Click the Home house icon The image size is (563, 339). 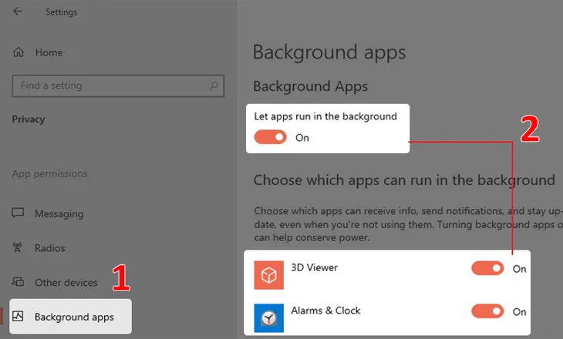pyautogui.click(x=19, y=52)
